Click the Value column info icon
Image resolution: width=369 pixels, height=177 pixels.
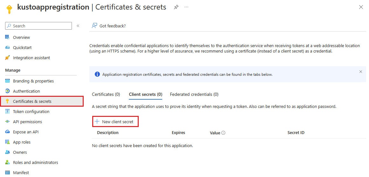223,133
